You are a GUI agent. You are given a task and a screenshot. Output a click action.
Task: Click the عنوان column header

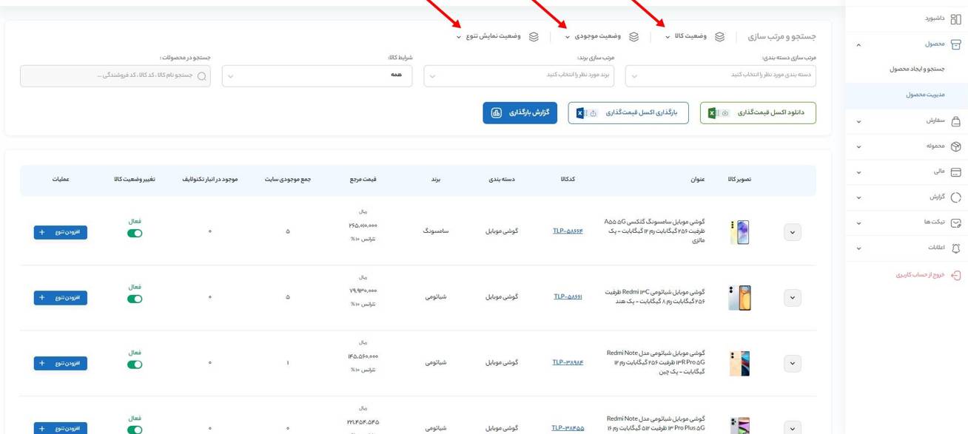(699, 180)
